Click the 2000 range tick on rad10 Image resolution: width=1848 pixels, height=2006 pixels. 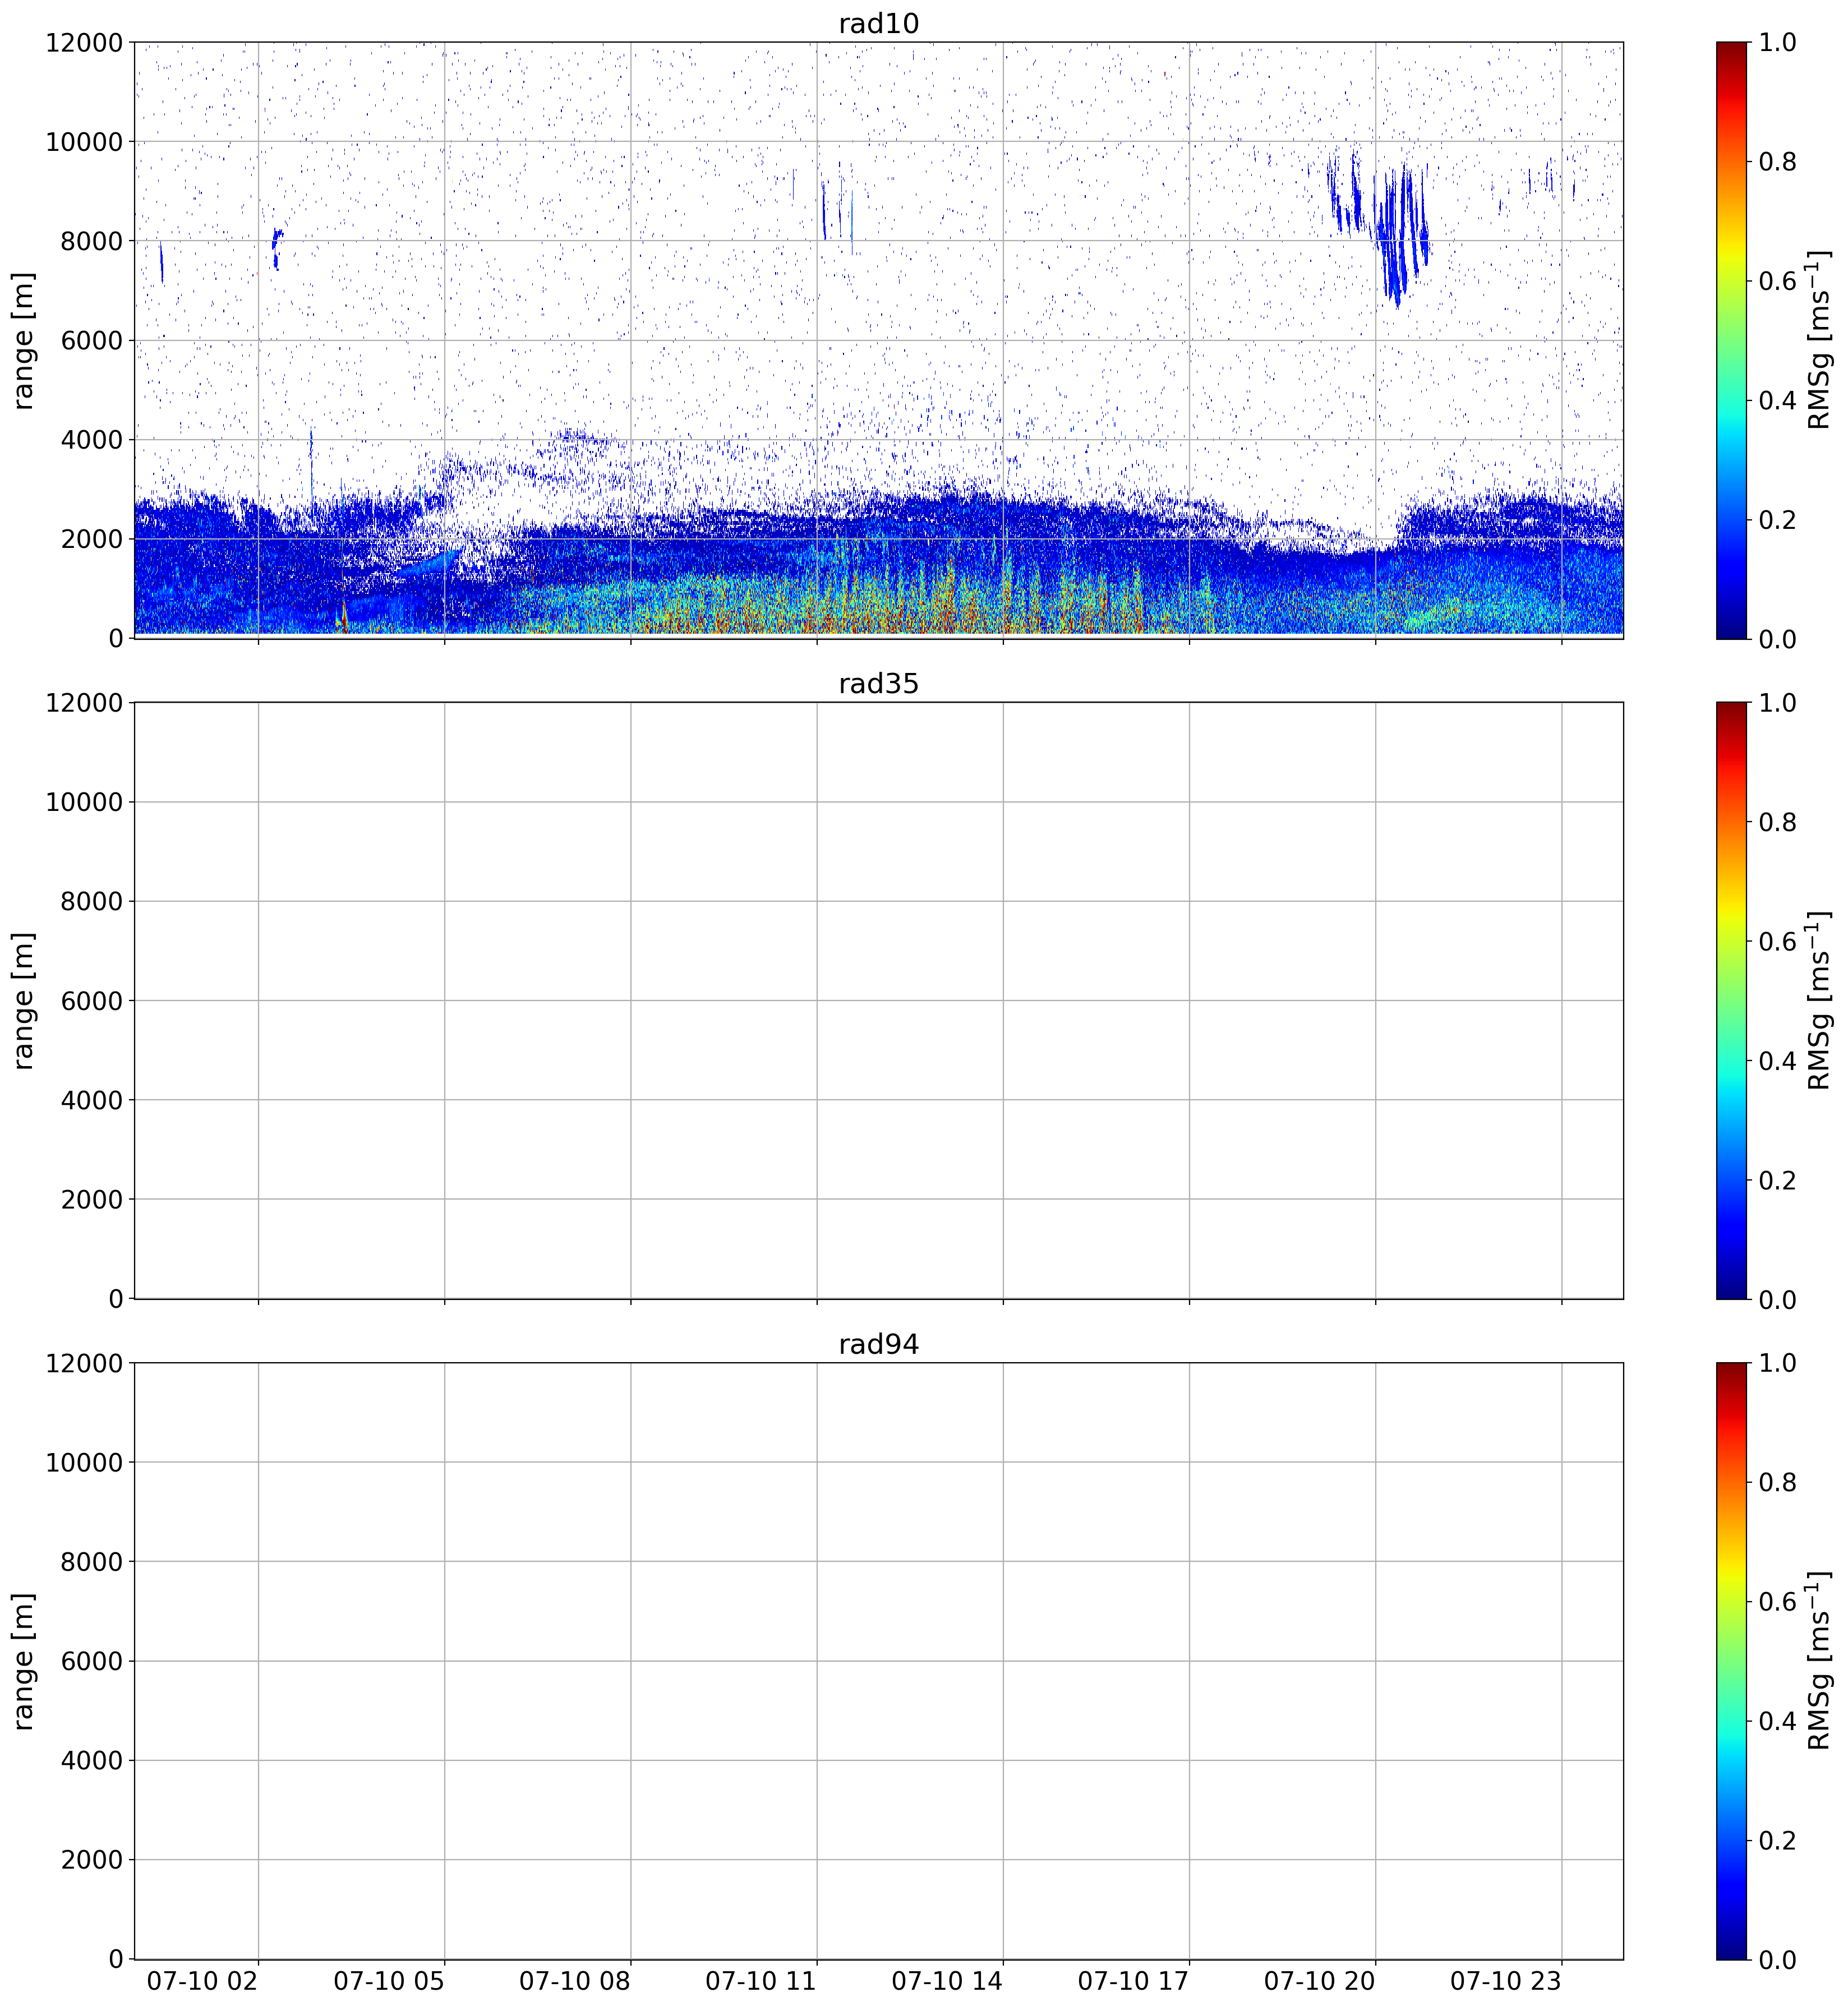[92, 539]
